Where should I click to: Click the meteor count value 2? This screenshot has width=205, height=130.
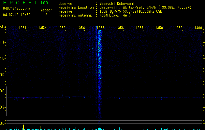click(x=46, y=15)
